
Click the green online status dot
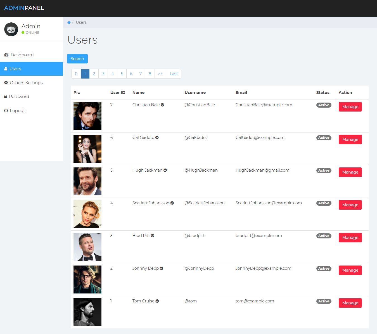(23, 32)
